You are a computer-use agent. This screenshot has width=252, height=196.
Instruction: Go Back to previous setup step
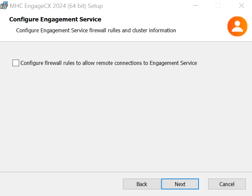pyautogui.click(x=142, y=184)
